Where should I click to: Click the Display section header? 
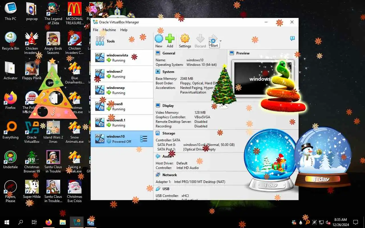[x=168, y=106]
